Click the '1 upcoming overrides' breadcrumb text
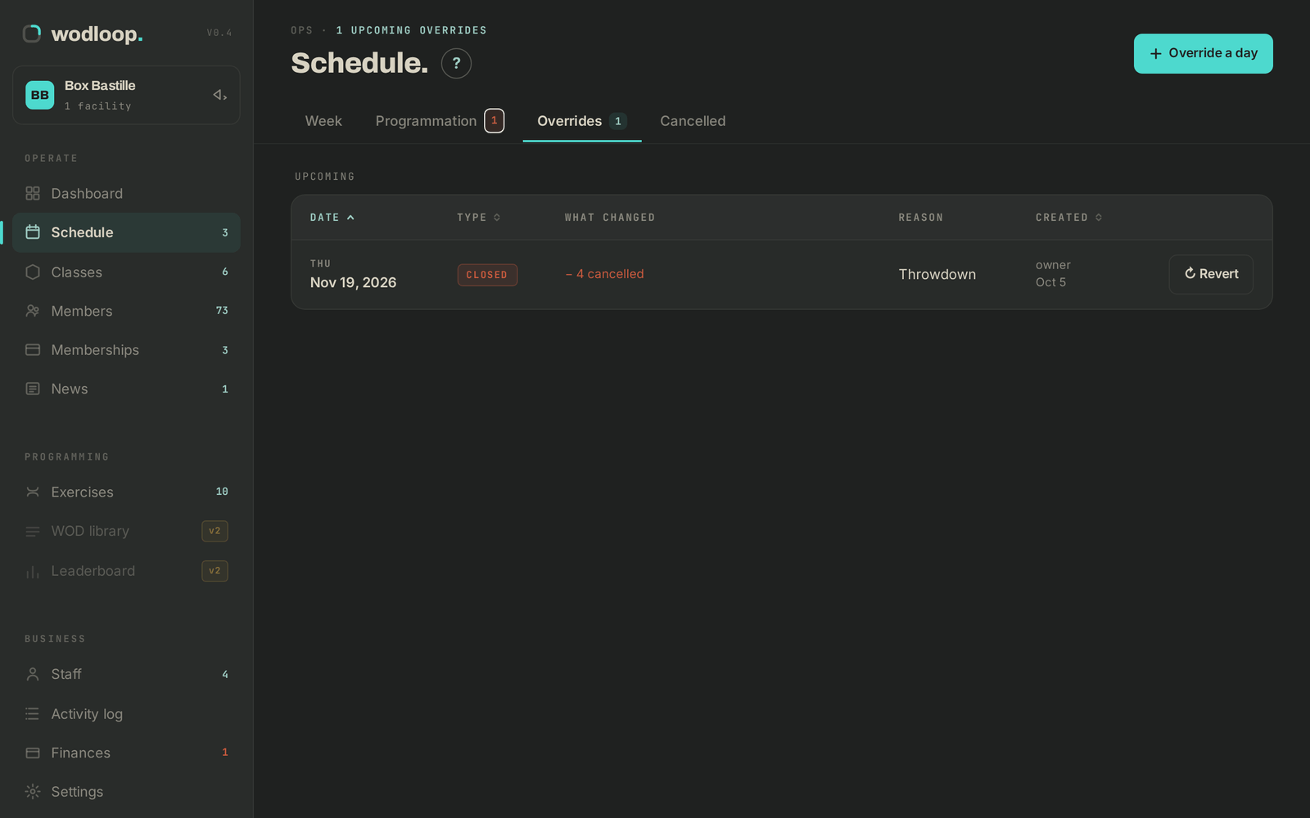The width and height of the screenshot is (1310, 818). (x=412, y=30)
